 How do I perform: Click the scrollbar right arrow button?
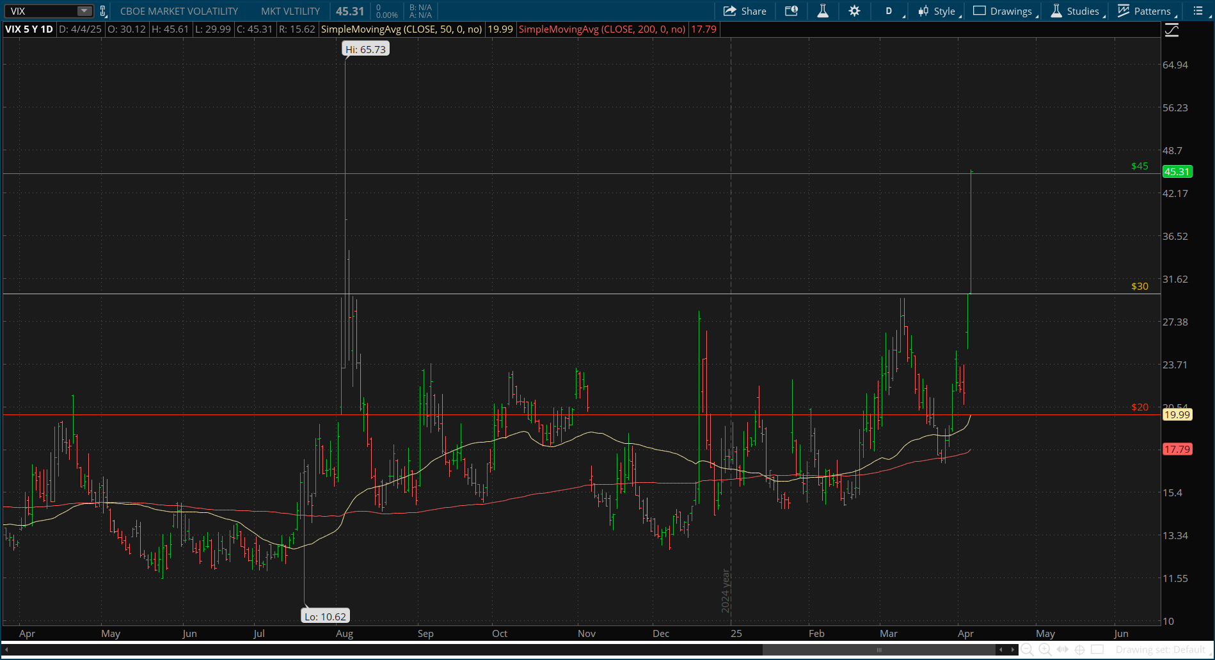point(1013,650)
